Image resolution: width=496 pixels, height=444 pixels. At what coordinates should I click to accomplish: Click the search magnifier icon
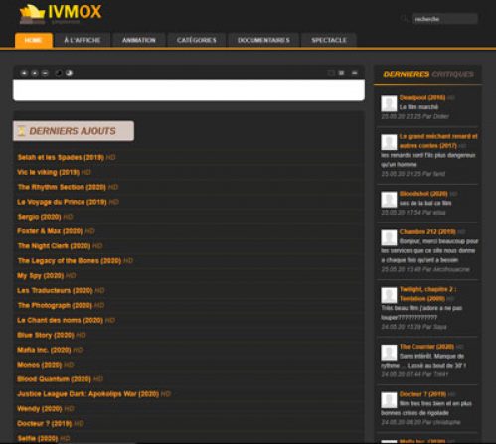(x=404, y=19)
